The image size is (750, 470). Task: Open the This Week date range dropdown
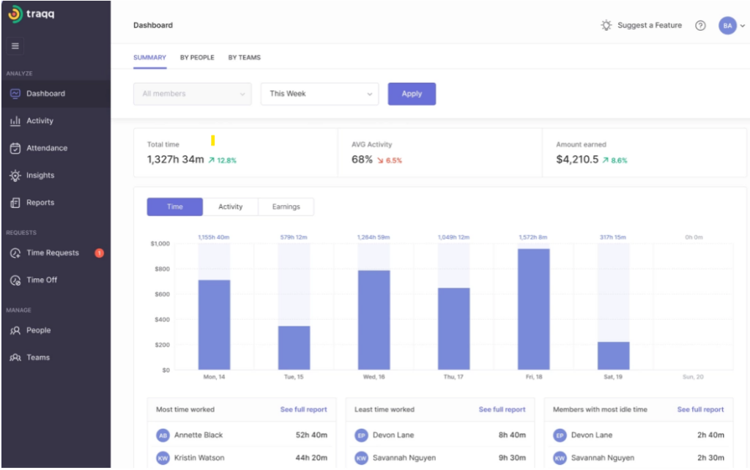319,94
